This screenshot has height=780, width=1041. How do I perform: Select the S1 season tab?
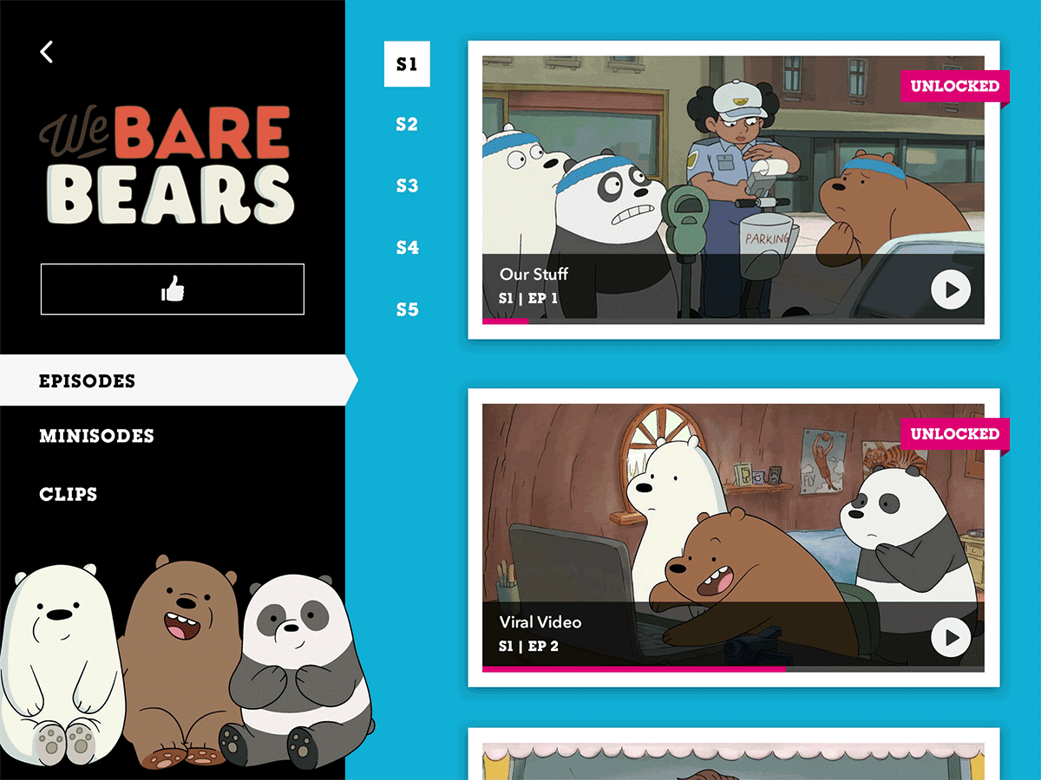pos(407,64)
